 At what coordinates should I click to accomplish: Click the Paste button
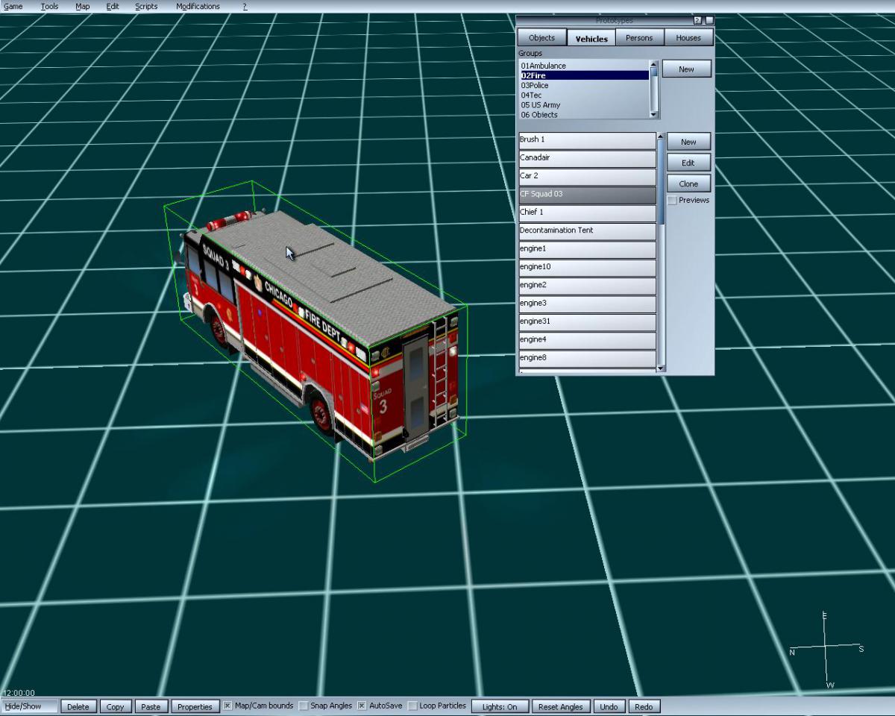(x=151, y=707)
